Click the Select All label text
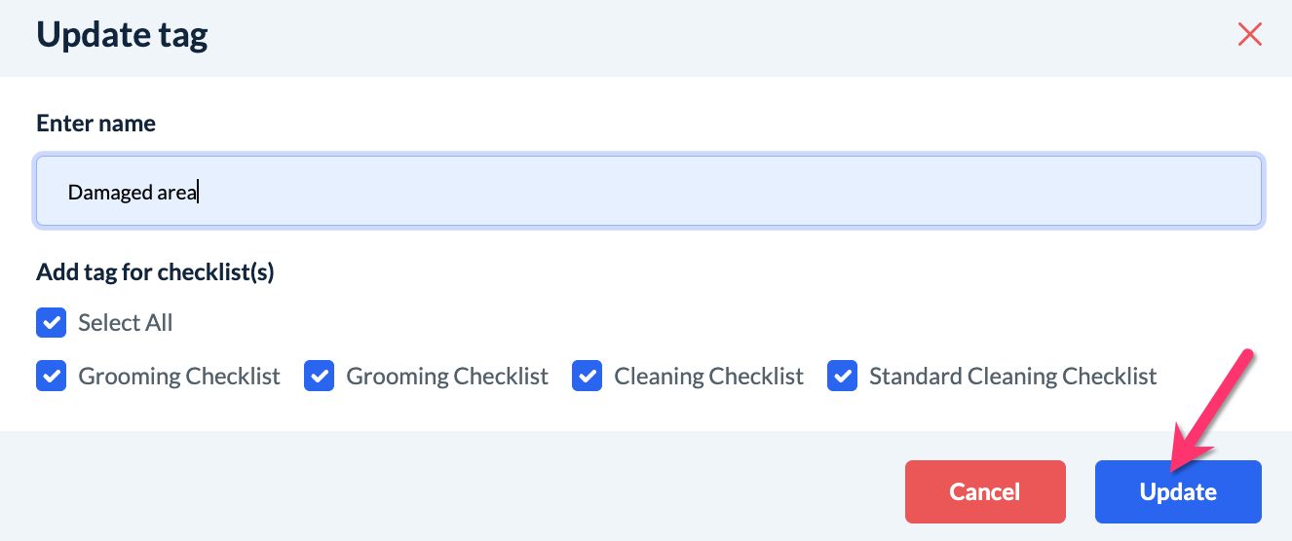The image size is (1292, 541). 126,323
